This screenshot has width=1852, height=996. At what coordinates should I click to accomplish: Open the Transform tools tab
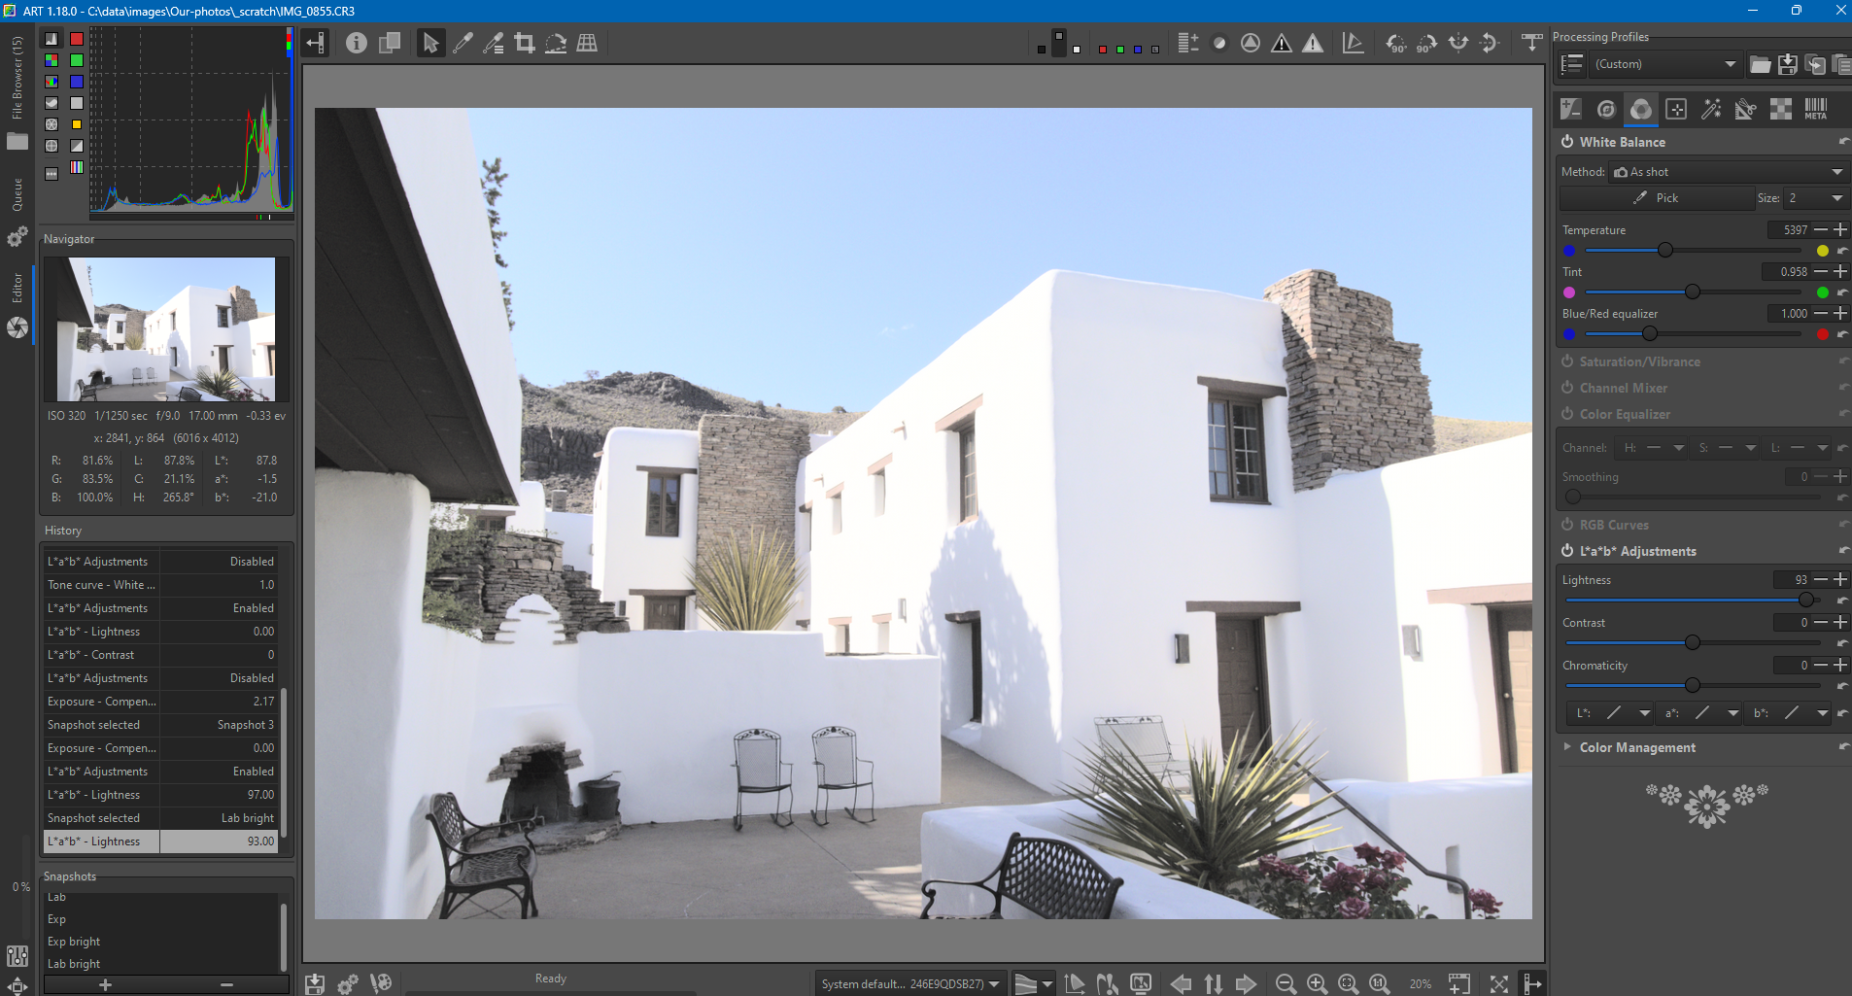tap(1746, 109)
